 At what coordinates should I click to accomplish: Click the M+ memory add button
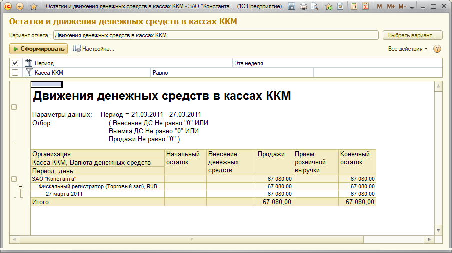pyautogui.click(x=391, y=6)
